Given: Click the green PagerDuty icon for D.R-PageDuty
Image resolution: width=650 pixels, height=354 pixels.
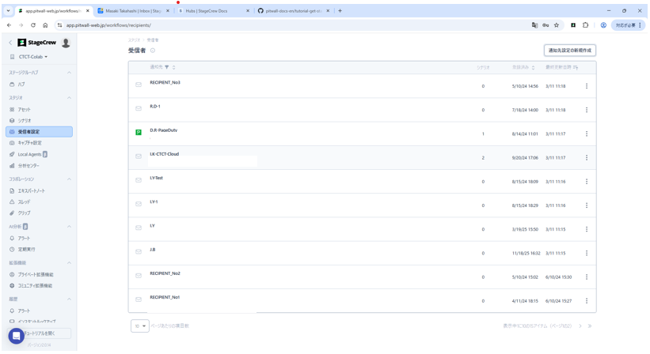Looking at the screenshot, I should 139,133.
